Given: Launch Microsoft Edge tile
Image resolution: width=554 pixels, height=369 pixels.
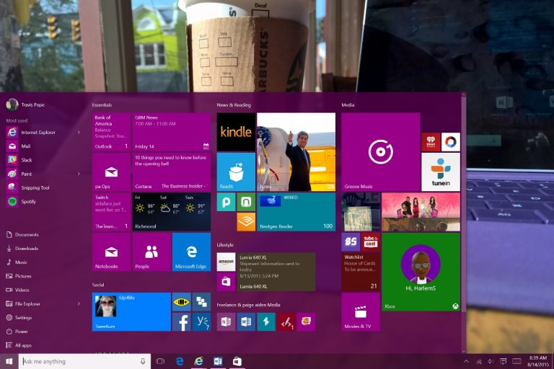Looking at the screenshot, I should tap(191, 252).
